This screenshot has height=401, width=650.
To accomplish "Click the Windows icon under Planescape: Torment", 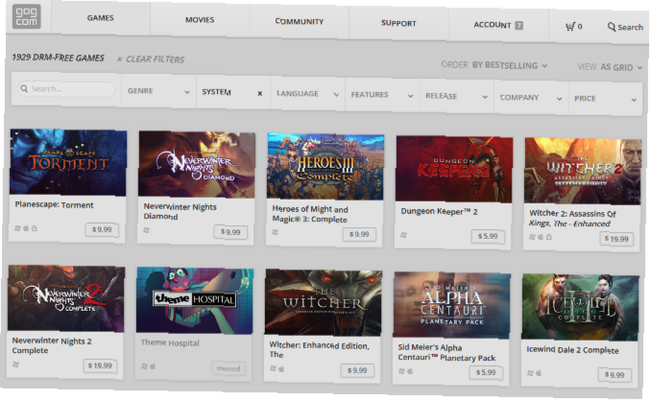I will point(18,228).
